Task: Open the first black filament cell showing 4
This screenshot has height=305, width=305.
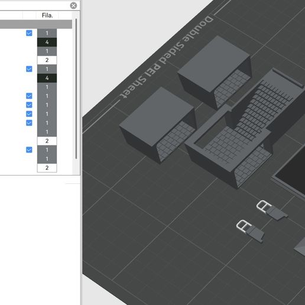Action: tap(47, 42)
